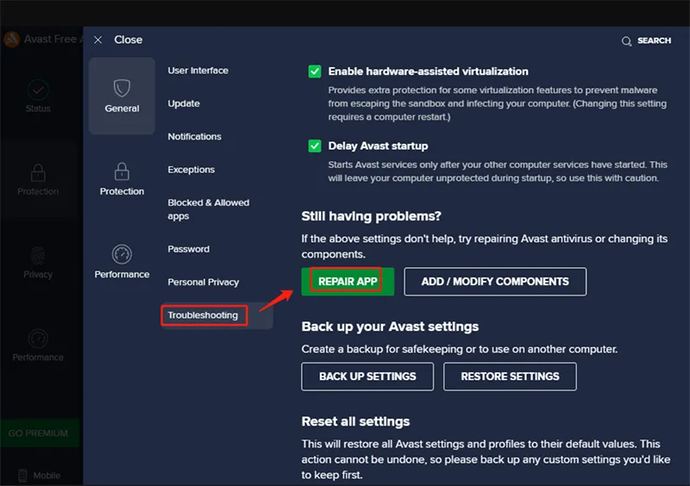Image resolution: width=690 pixels, height=486 pixels.
Task: Click RESTORE SETTINGS button
Action: point(510,377)
